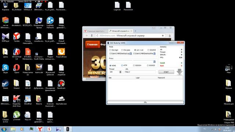Open the VKMusic 4 desktop shortcut
The image size is (235, 132).
coord(28,7)
